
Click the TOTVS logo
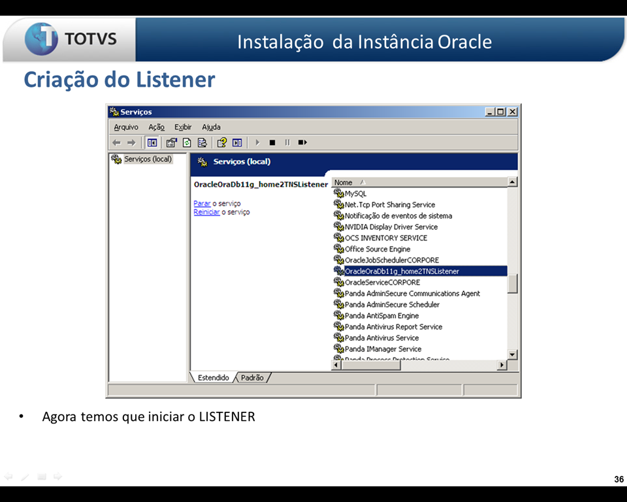pyautogui.click(x=71, y=39)
